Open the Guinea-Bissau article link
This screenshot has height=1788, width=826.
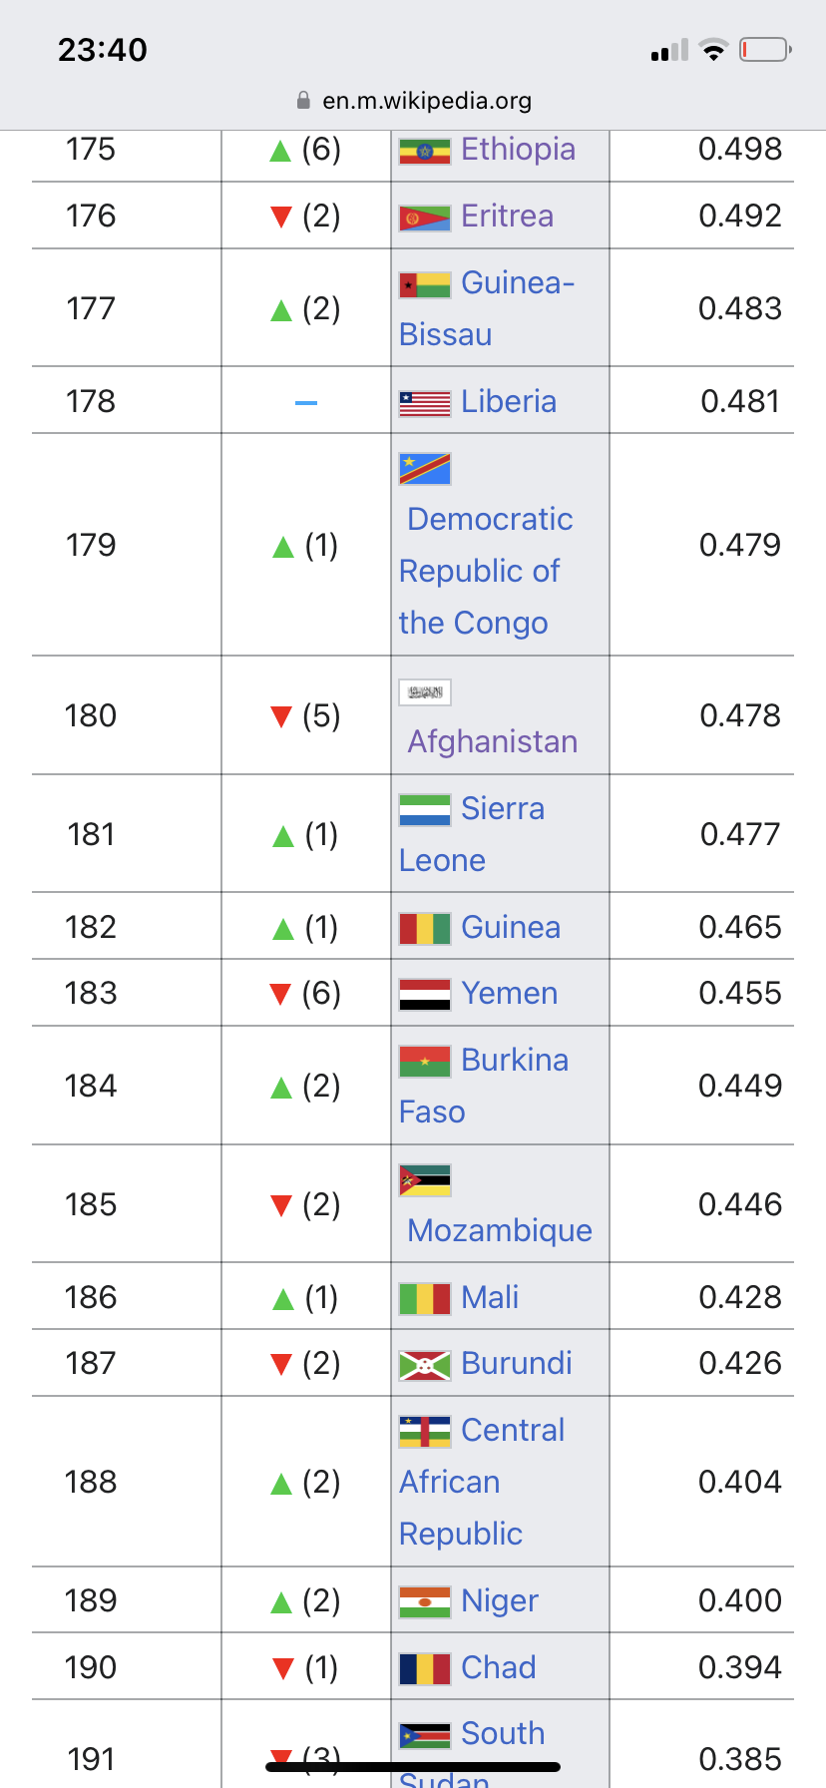click(487, 308)
